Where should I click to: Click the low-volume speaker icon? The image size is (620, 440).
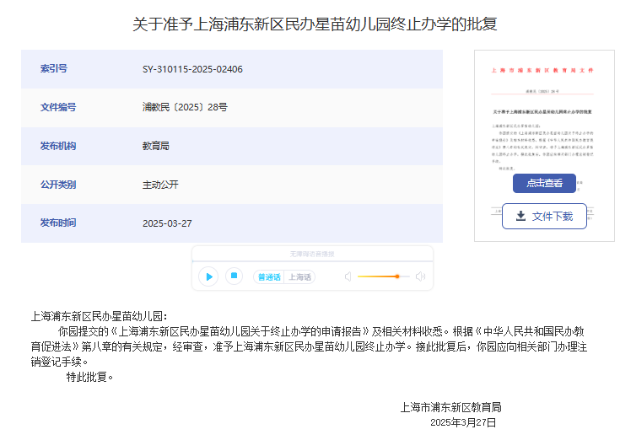pos(348,276)
